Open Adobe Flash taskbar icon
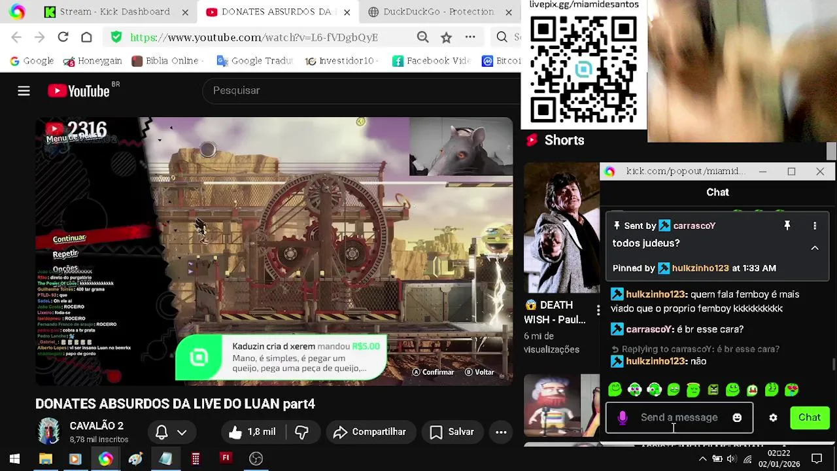 tap(226, 459)
